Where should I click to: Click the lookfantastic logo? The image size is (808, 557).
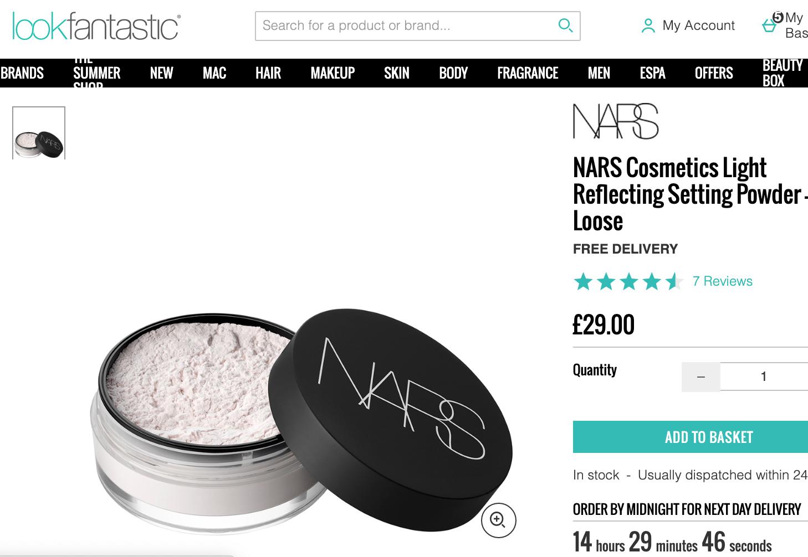pos(96,26)
